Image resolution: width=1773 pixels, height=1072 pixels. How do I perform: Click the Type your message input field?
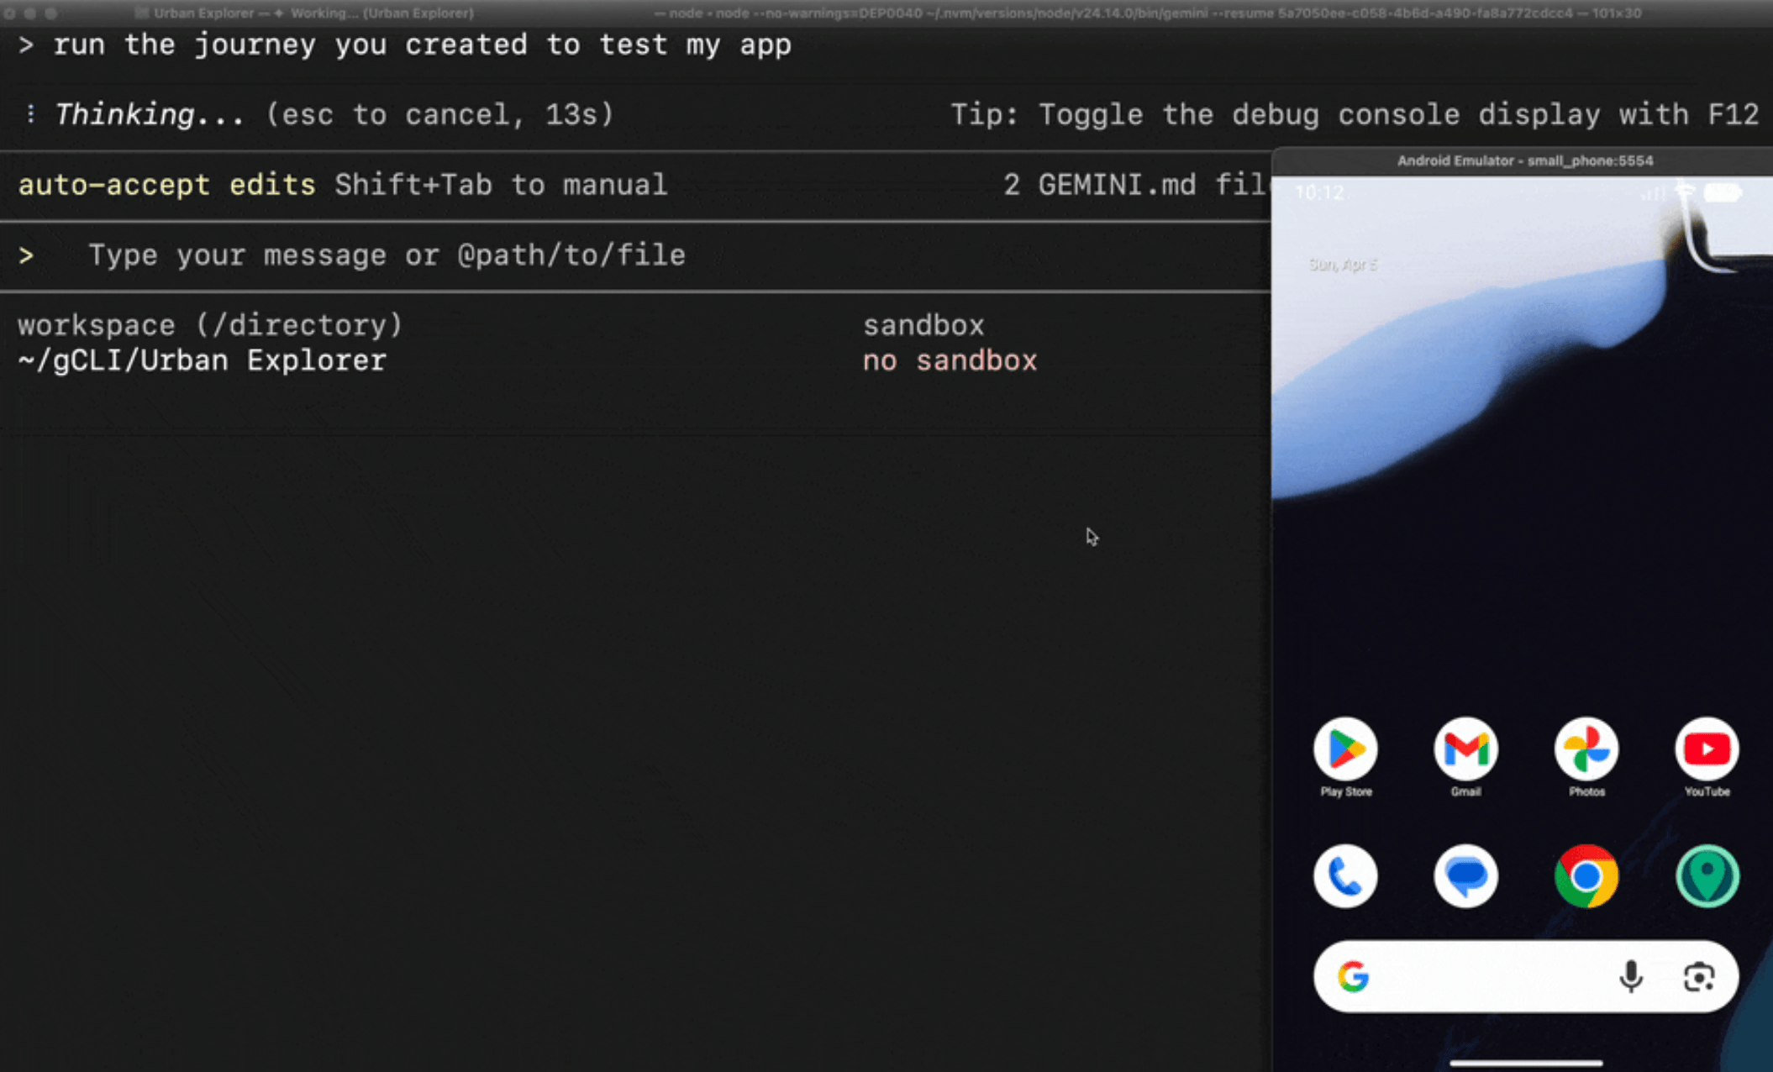click(x=387, y=255)
